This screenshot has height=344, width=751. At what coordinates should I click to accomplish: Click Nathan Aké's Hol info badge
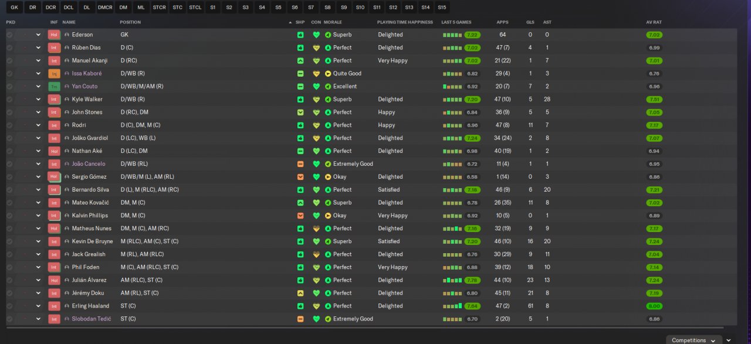tap(54, 151)
